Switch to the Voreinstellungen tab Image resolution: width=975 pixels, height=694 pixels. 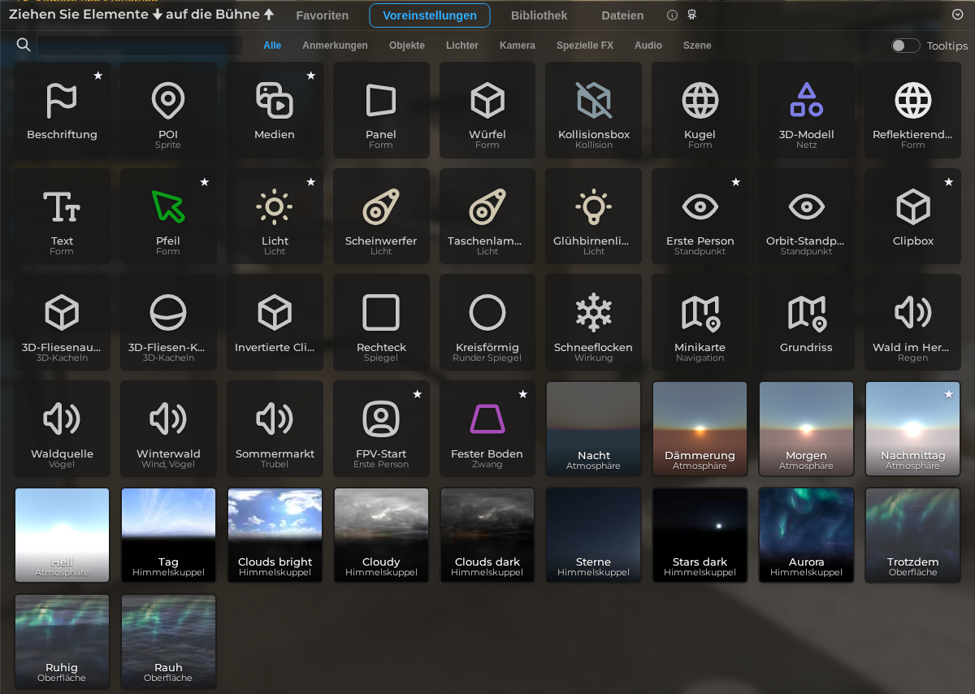click(430, 15)
